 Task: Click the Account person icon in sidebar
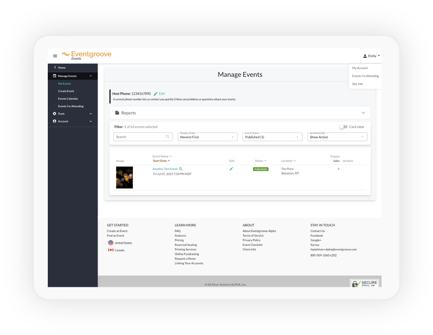pos(54,121)
